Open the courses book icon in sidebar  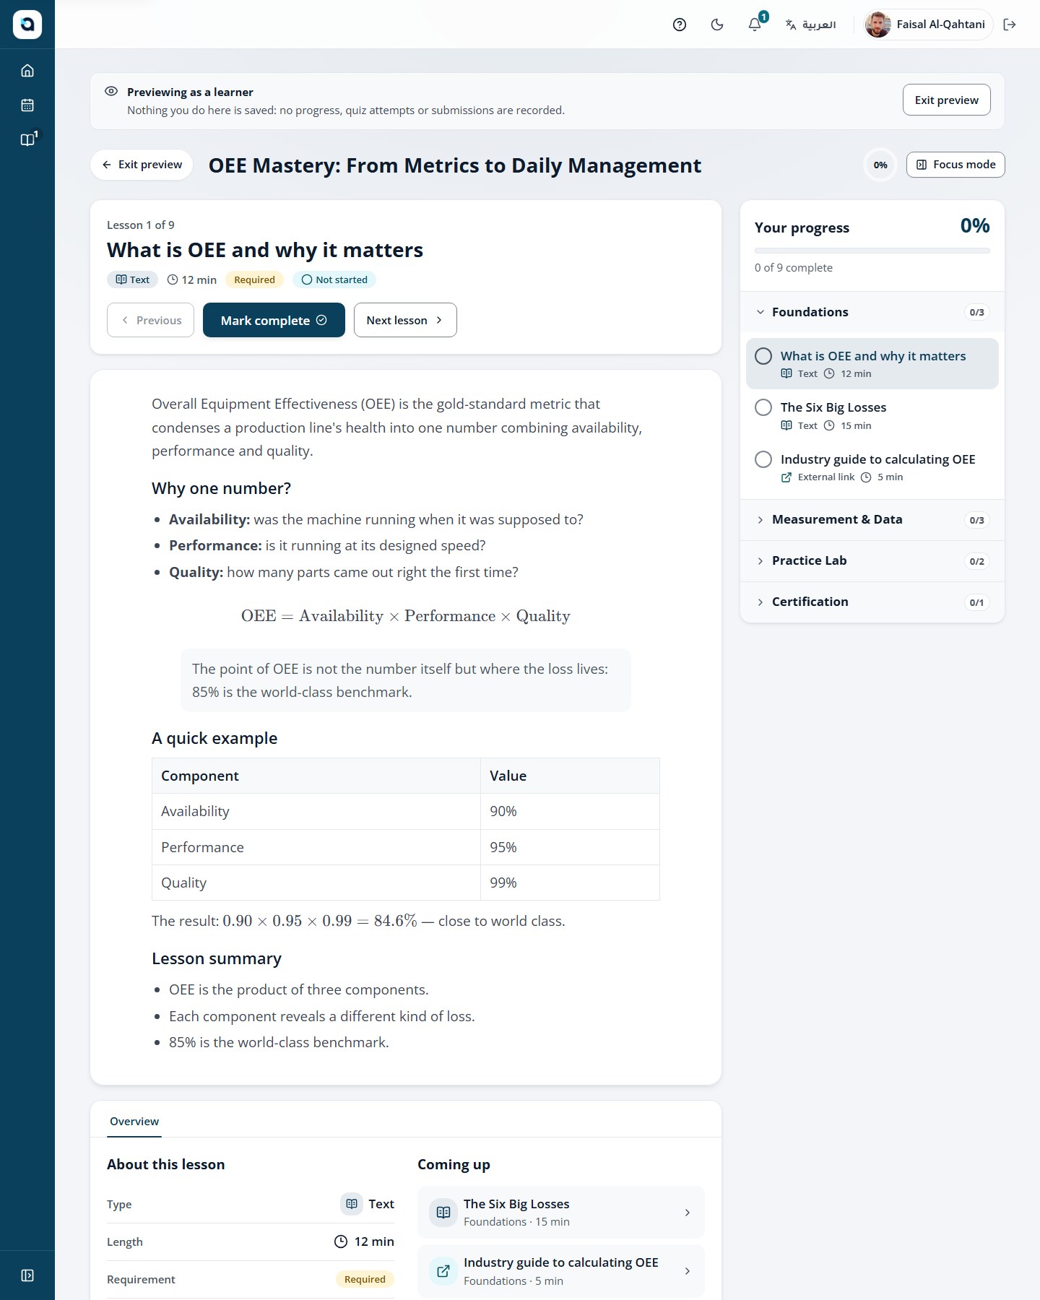tap(27, 140)
